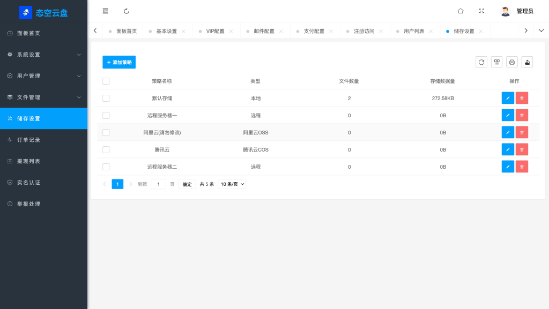The image size is (549, 309).
Task: Click the fullscreen icon in the header
Action: [481, 11]
